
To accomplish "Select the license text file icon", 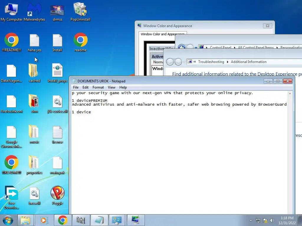I will click(58, 134).
